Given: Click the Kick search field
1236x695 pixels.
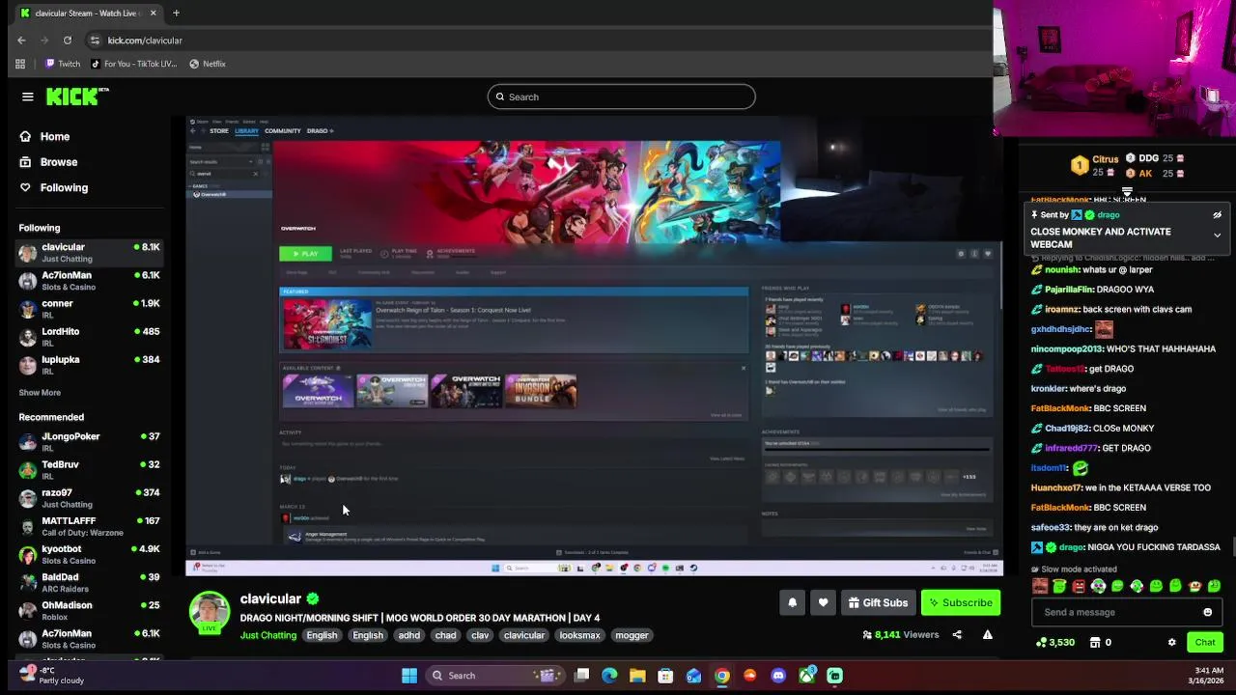Looking at the screenshot, I should pos(621,97).
